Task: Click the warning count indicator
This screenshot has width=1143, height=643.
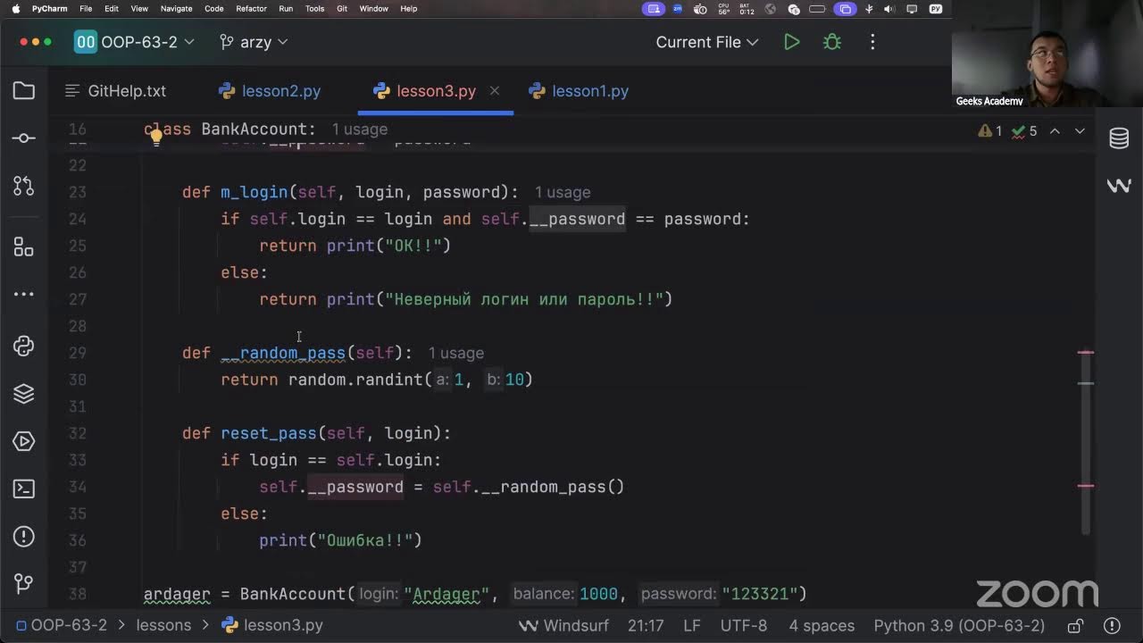Action: 990,131
